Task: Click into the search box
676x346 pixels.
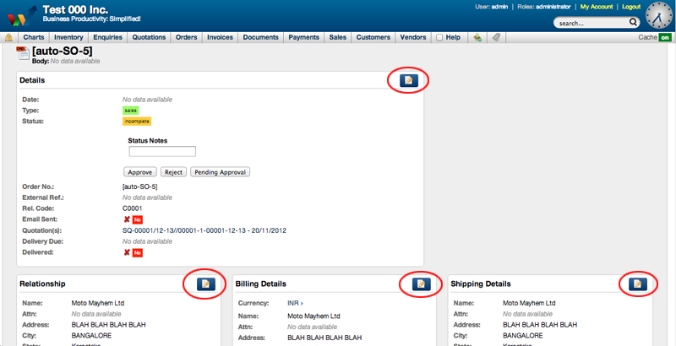Action: [x=593, y=23]
